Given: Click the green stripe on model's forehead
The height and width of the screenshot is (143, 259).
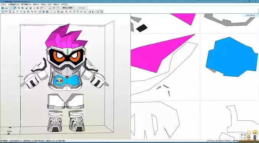Looking at the screenshot, I should [67, 51].
